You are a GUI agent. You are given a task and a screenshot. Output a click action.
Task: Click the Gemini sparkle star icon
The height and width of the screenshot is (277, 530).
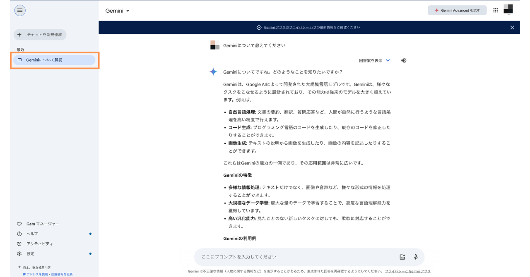pos(213,72)
